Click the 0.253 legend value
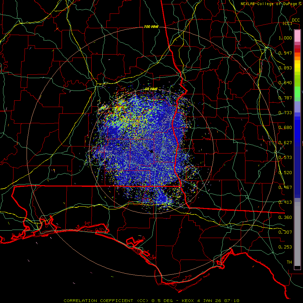 pyautogui.click(x=285, y=247)
